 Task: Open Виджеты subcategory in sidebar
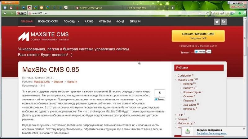(189, 88)
